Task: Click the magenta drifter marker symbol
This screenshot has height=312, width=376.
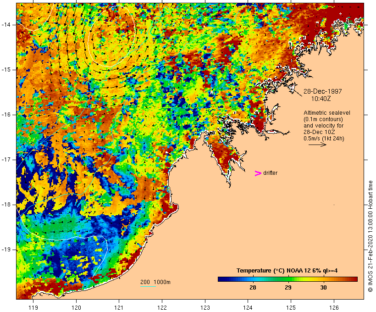Action: (258, 173)
